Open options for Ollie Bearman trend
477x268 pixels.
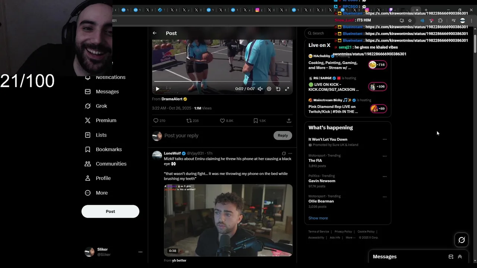click(385, 197)
